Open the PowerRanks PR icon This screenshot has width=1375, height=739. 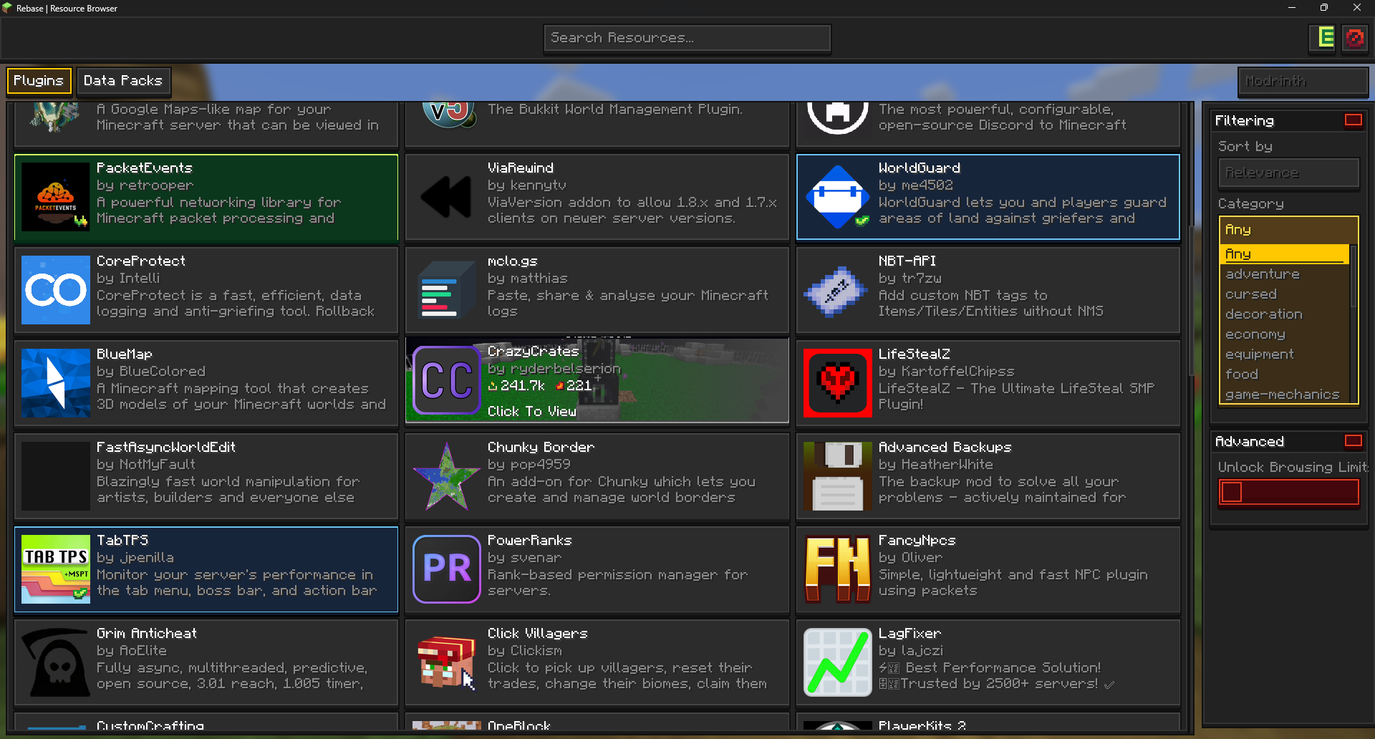(x=447, y=569)
